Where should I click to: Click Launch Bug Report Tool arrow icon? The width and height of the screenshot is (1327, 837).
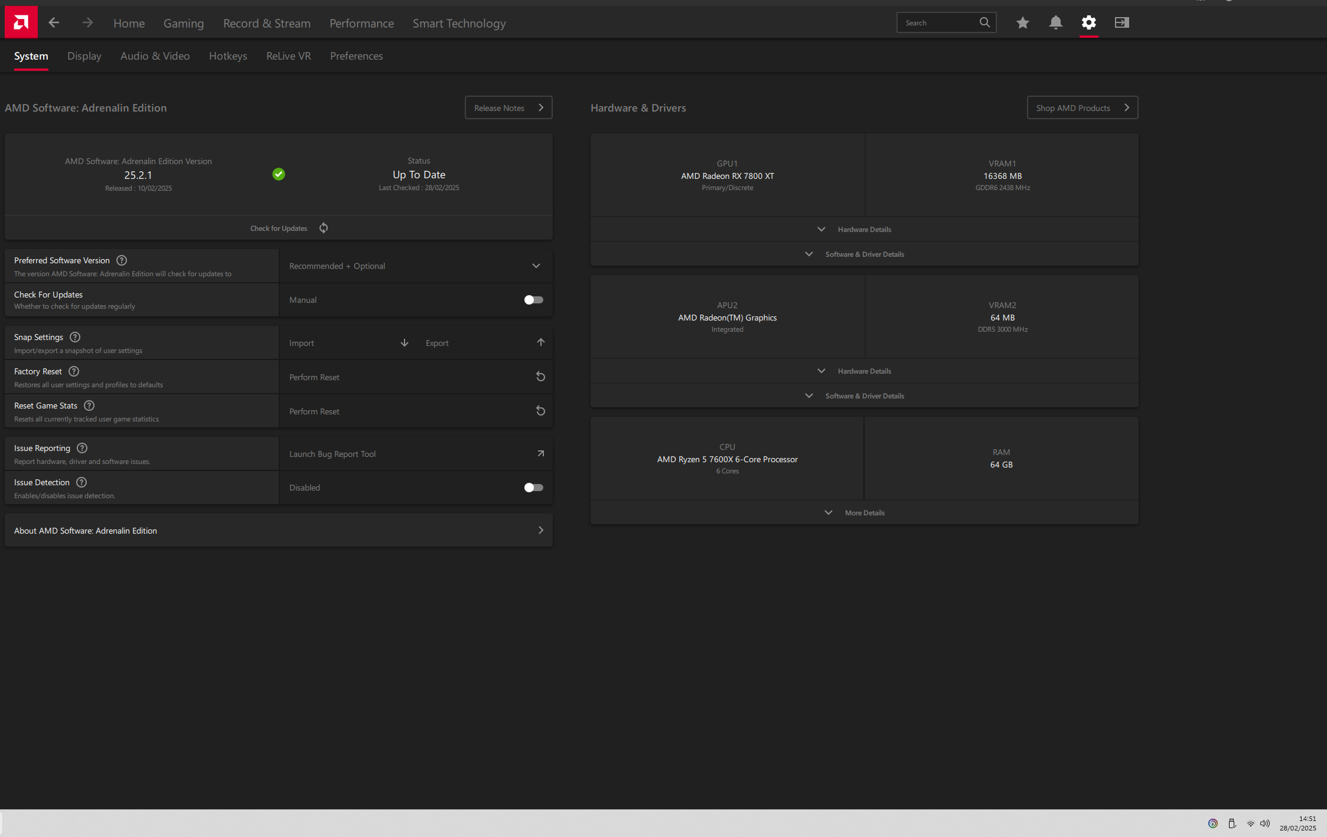541,453
